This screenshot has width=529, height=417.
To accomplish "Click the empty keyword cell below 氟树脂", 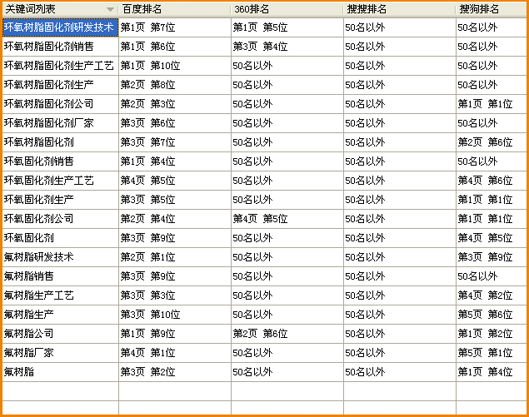I will pos(60,391).
